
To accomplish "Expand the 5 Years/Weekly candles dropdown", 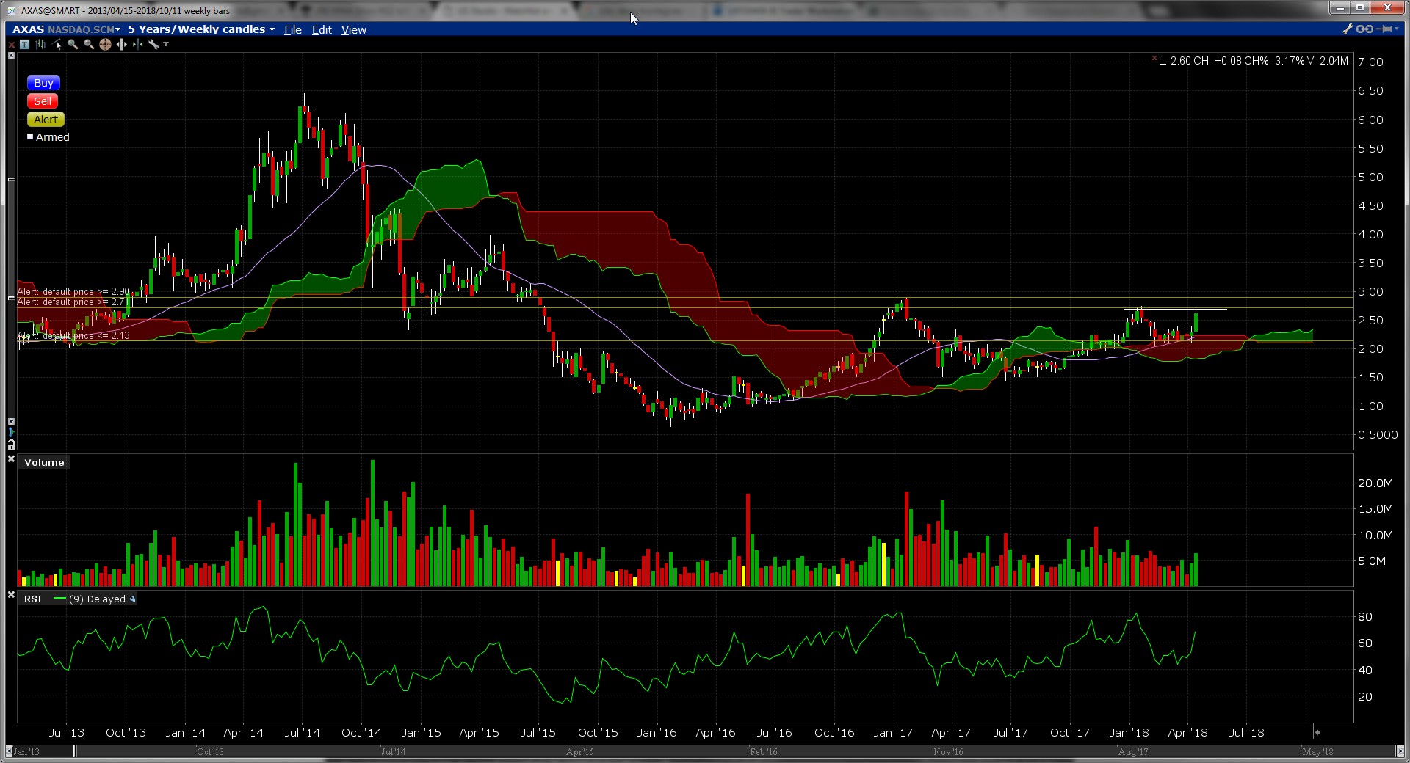I will (200, 29).
